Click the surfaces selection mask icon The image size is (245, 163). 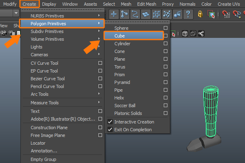146,14
